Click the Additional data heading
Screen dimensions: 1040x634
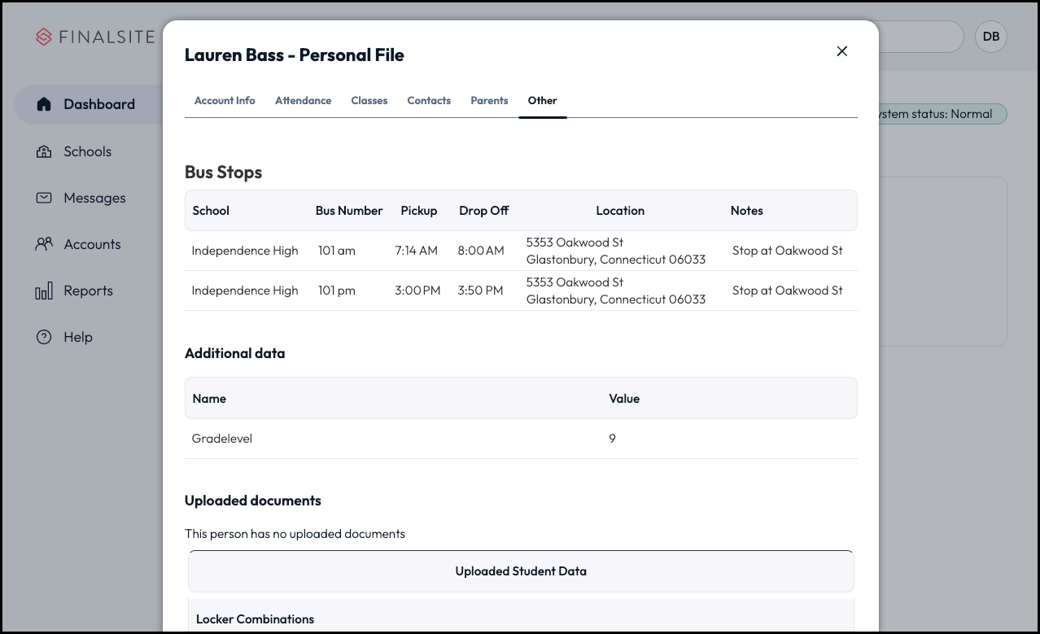pyautogui.click(x=235, y=353)
